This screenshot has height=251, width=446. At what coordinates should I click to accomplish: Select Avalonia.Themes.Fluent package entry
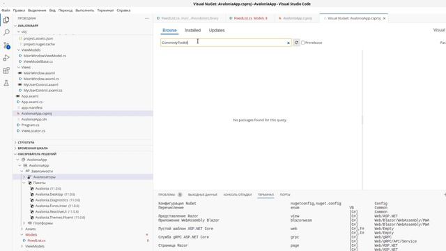[60, 218]
